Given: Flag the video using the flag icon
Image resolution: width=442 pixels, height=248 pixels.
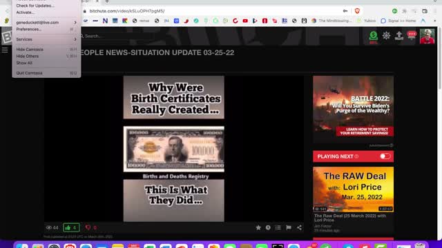Looking at the screenshot, I should 289,227.
